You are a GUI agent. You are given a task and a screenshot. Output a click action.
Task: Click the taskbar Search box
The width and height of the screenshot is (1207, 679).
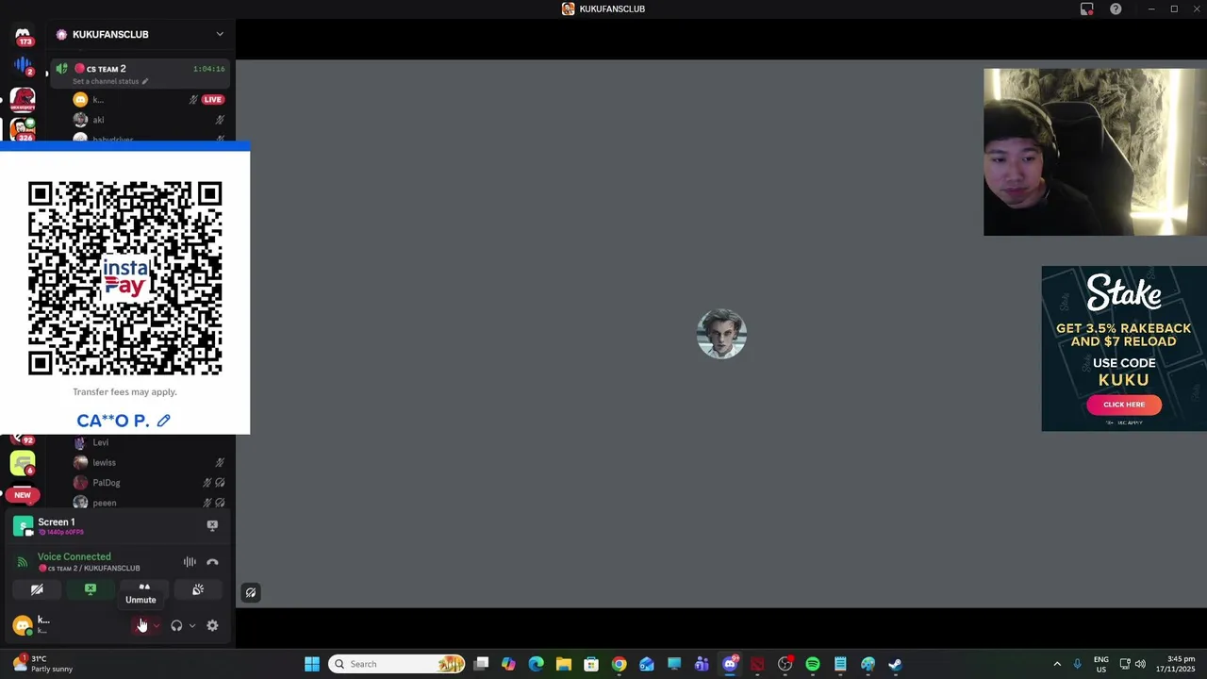coord(398,664)
